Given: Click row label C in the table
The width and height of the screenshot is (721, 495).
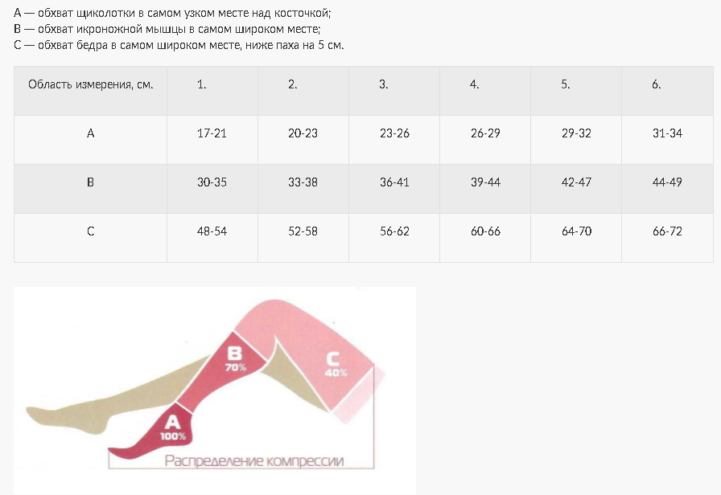Looking at the screenshot, I should [90, 231].
